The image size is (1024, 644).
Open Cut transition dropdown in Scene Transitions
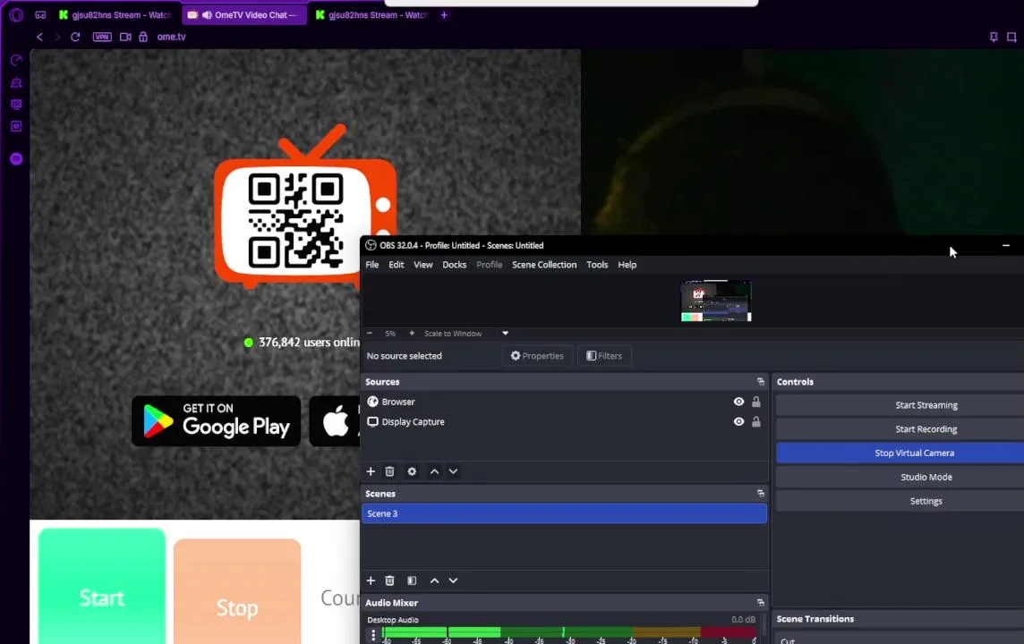(900, 640)
